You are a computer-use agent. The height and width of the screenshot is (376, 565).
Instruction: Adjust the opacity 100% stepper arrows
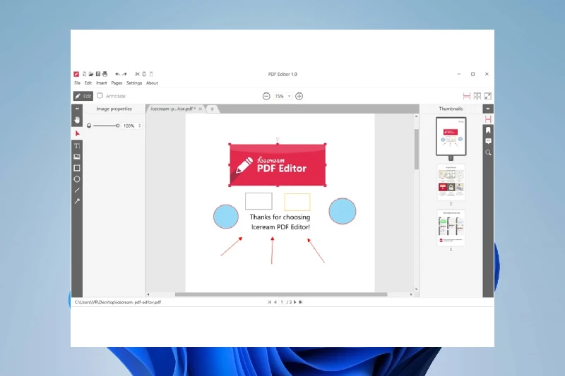pyautogui.click(x=139, y=126)
